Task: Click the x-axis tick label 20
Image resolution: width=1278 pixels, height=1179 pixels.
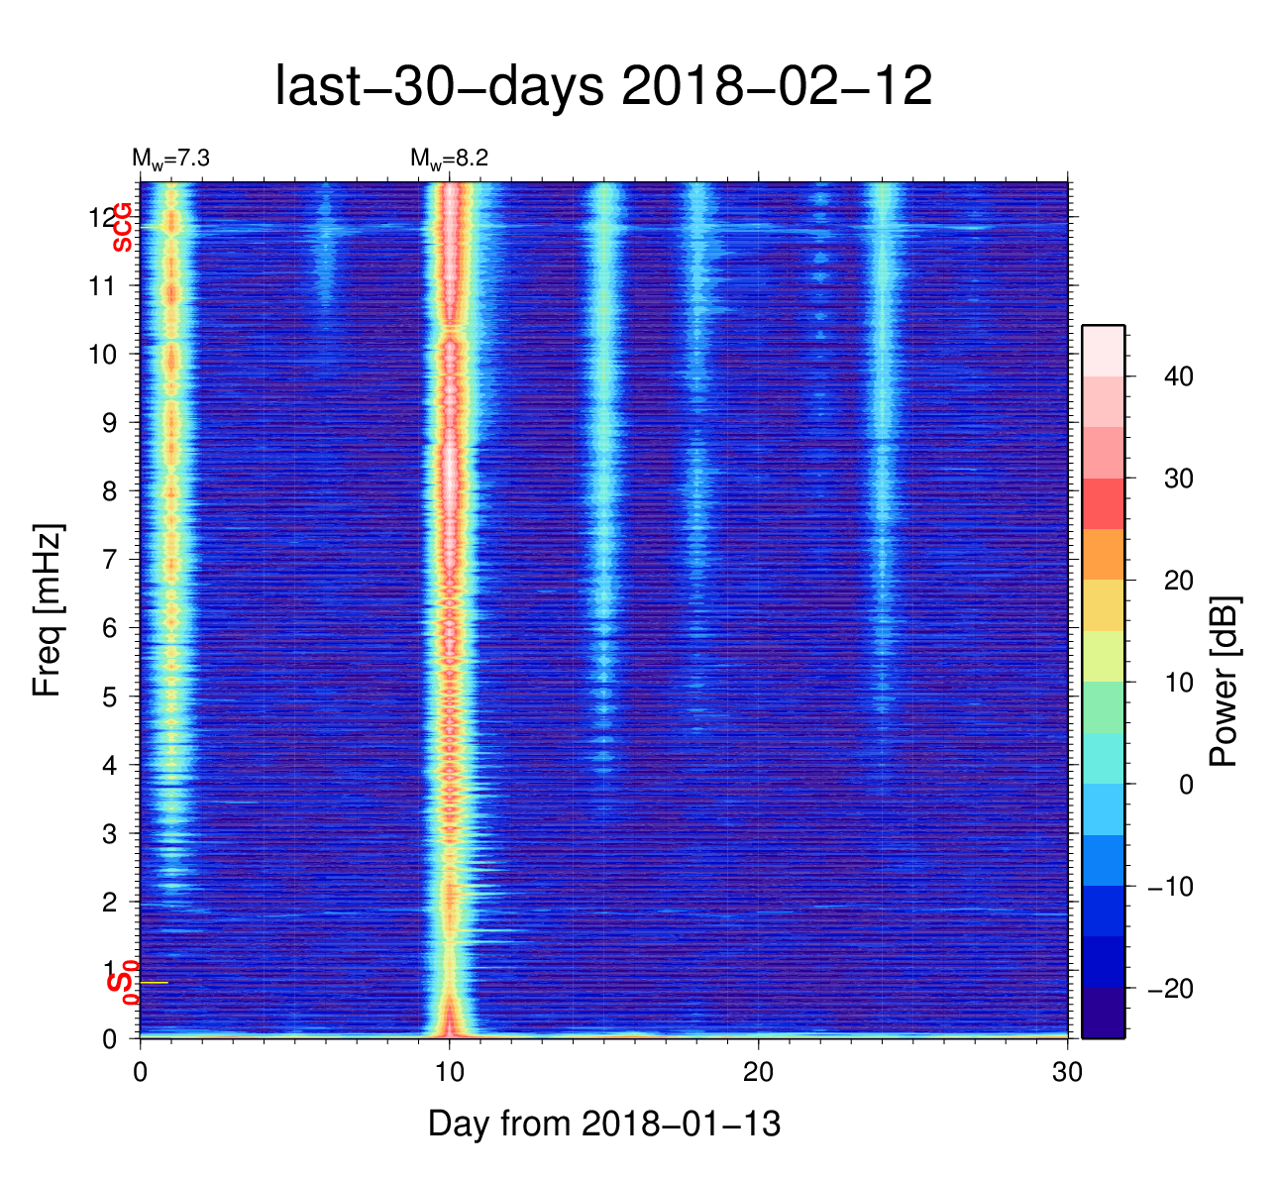Action: pyautogui.click(x=758, y=1072)
